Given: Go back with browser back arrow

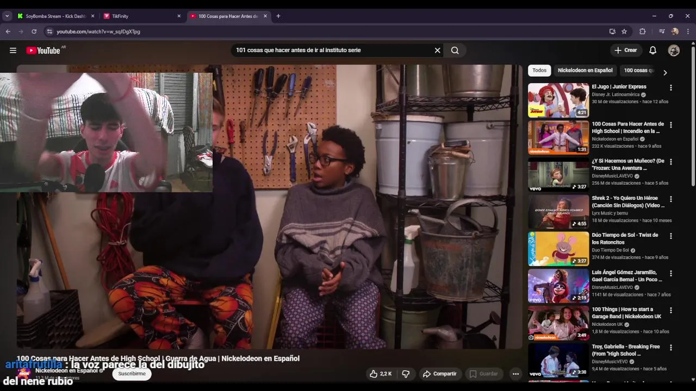Looking at the screenshot, I should click(x=8, y=31).
